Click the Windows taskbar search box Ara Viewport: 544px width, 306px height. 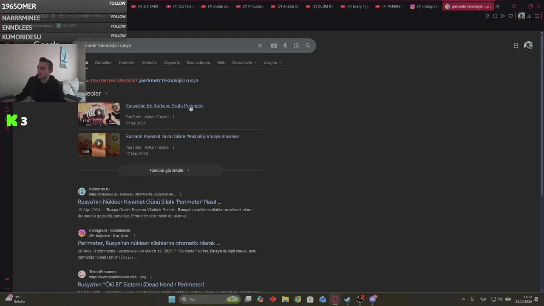tap(210, 299)
